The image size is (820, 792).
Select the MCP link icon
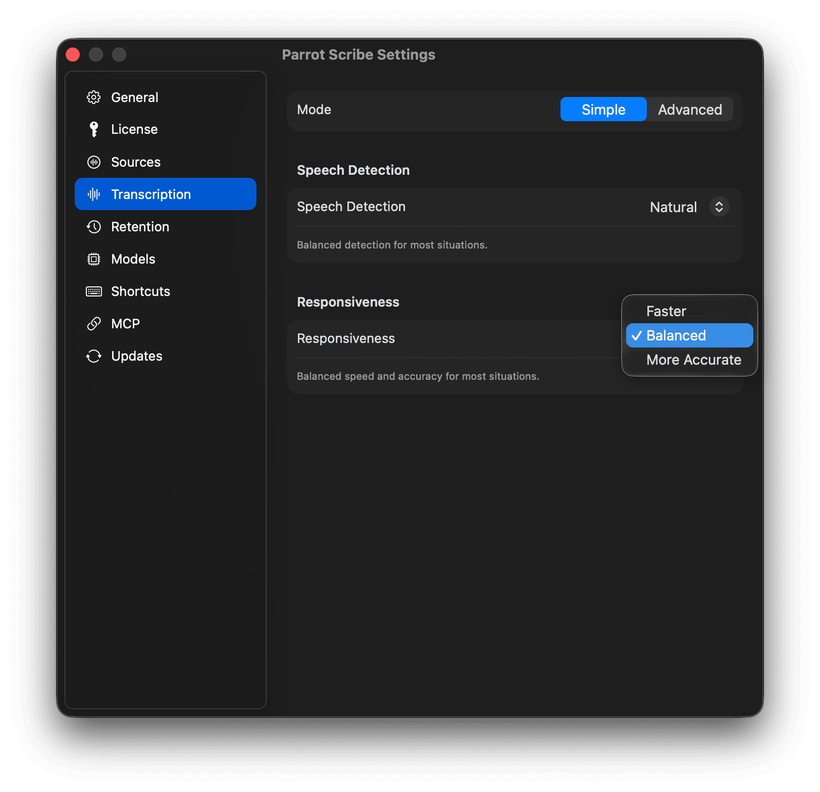pyautogui.click(x=94, y=323)
